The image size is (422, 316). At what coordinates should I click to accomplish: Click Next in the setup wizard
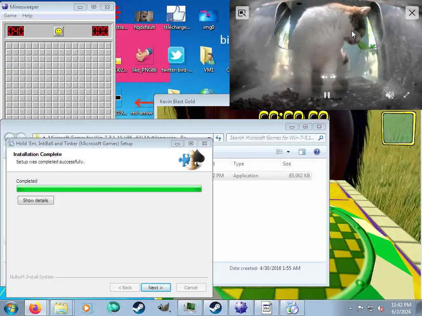(156, 288)
